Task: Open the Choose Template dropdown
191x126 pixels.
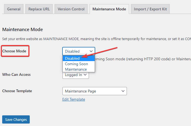Action: pos(94,91)
